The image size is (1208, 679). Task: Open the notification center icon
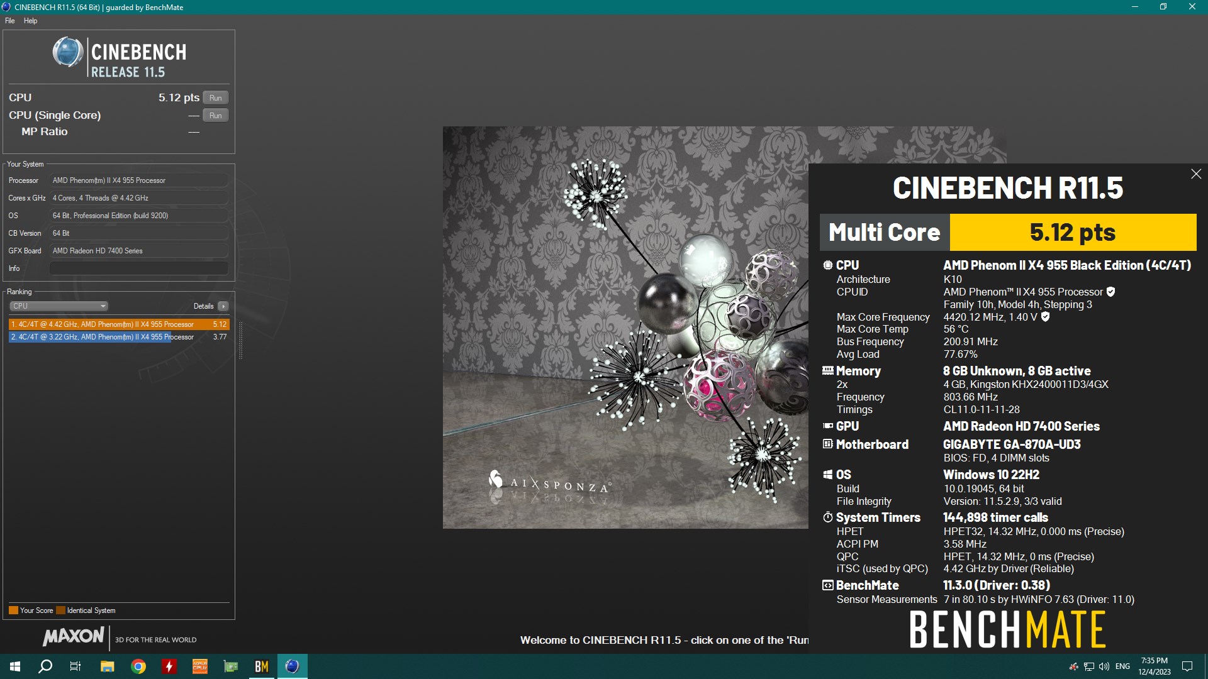coord(1187,666)
